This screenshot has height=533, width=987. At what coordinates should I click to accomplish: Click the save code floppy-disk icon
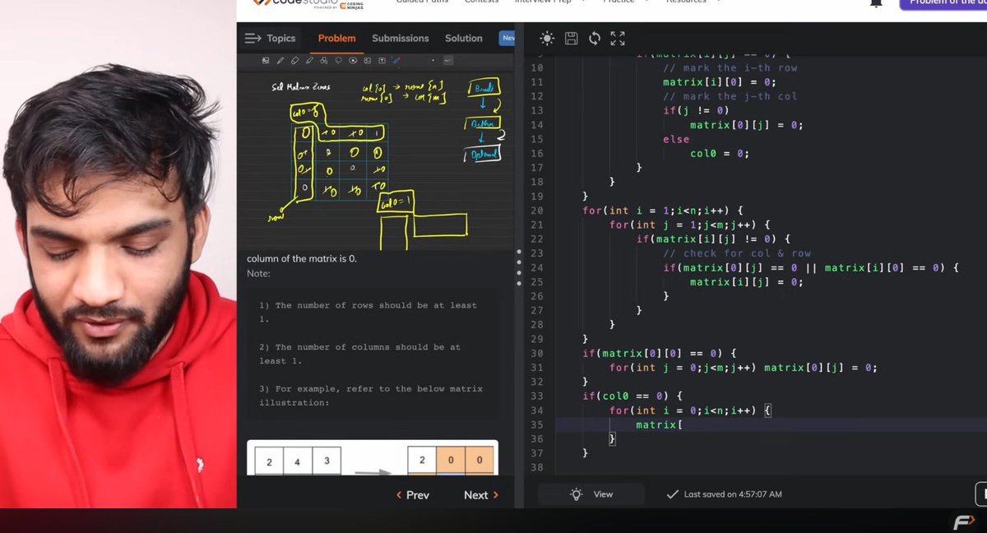point(571,38)
